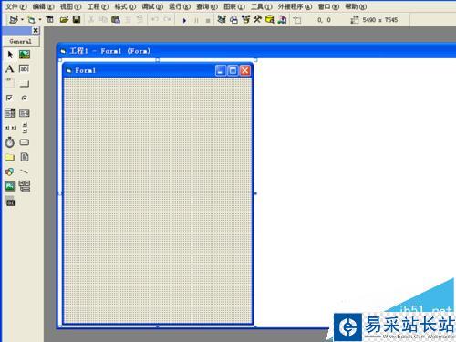Image resolution: width=456 pixels, height=342 pixels.
Task: Open the 窗口(W) menu
Action: (328, 6)
